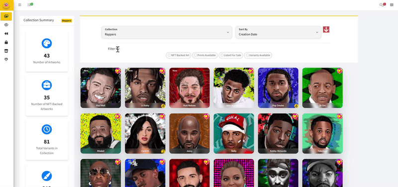This screenshot has height=187, width=398.
Task: Click the variant count badge on Lil Baby
Action: [163, 106]
